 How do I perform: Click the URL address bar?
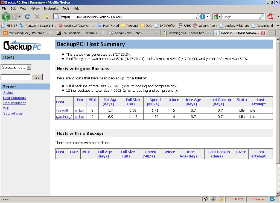pos(127,17)
